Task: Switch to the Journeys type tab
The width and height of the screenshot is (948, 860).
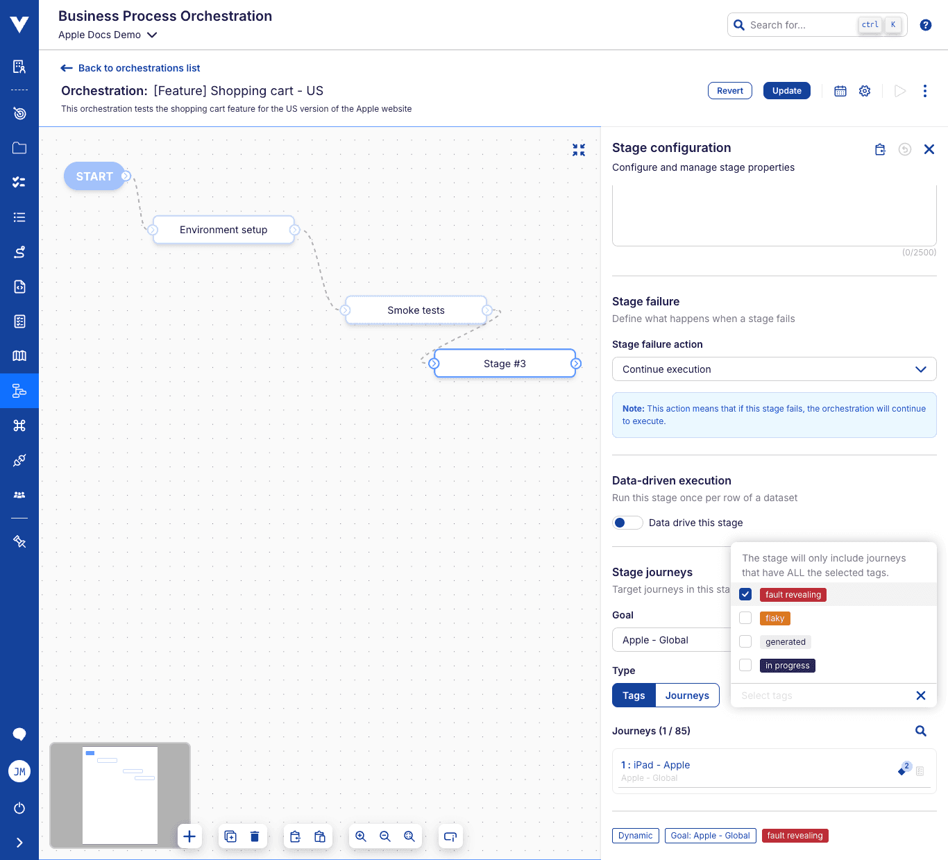Action: 687,695
